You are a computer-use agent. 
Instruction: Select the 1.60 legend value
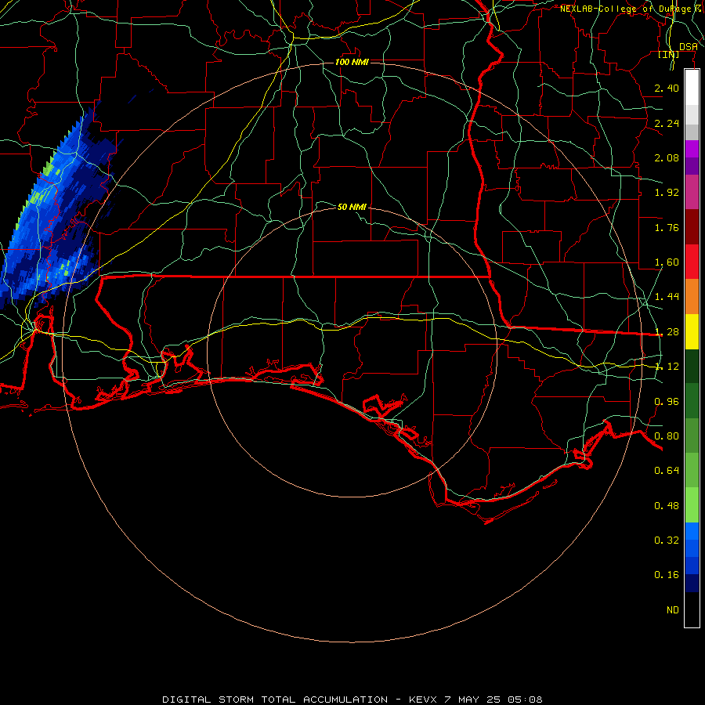[x=667, y=262]
